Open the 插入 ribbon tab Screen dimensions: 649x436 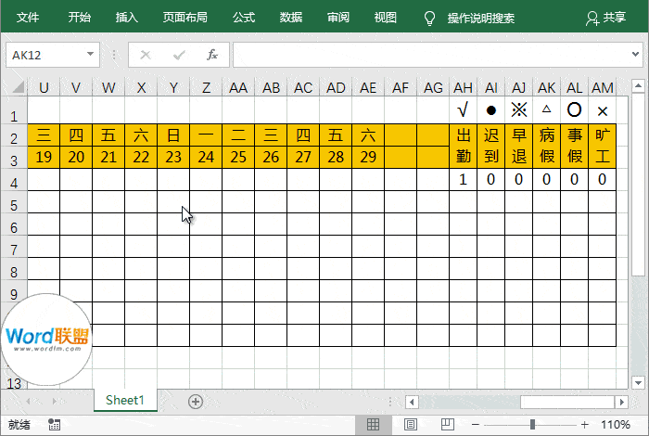point(126,18)
